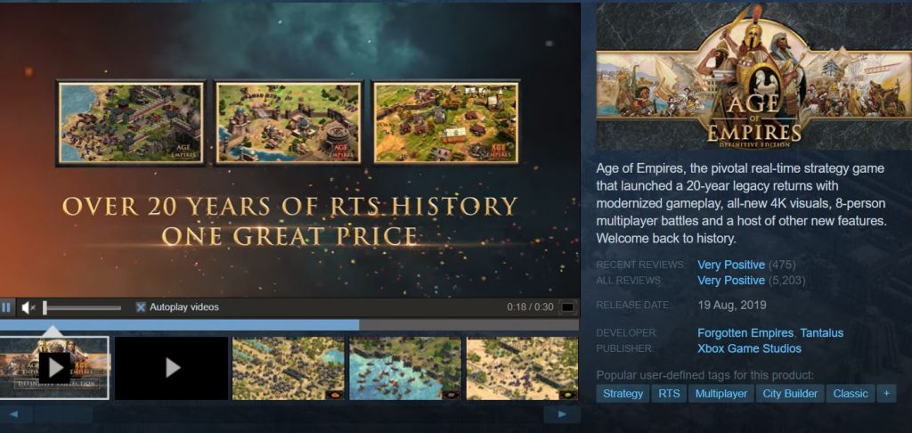
Task: Select the Multiplayer tag
Action: (721, 394)
